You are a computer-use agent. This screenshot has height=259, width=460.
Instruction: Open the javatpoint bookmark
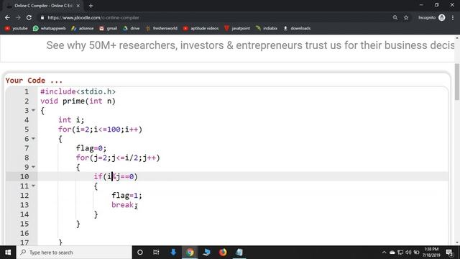coord(237,28)
